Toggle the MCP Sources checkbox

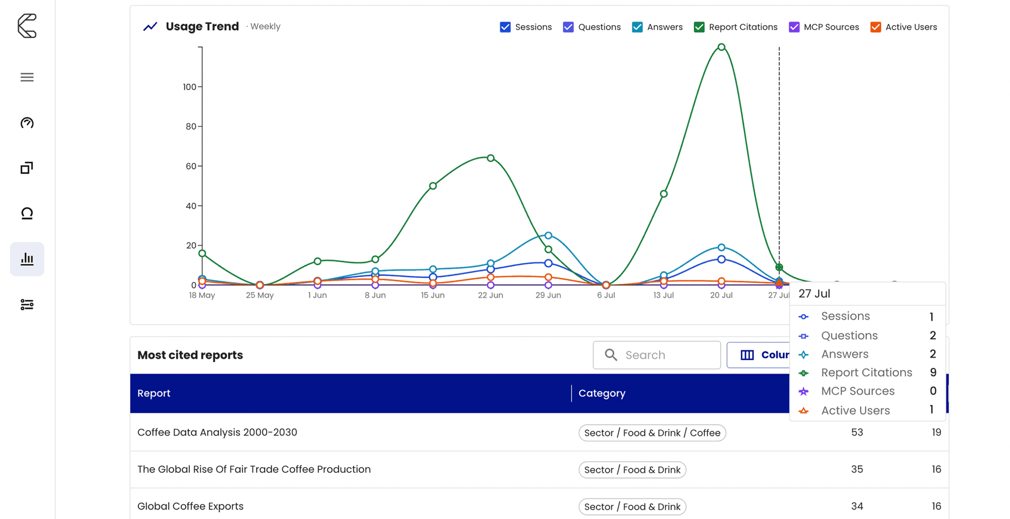794,27
